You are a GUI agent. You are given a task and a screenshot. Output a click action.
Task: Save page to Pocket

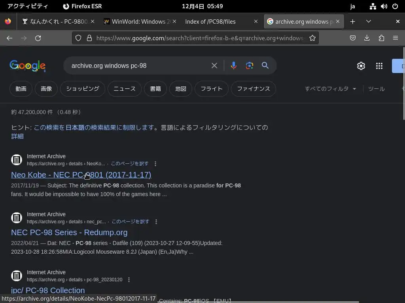[x=352, y=38]
